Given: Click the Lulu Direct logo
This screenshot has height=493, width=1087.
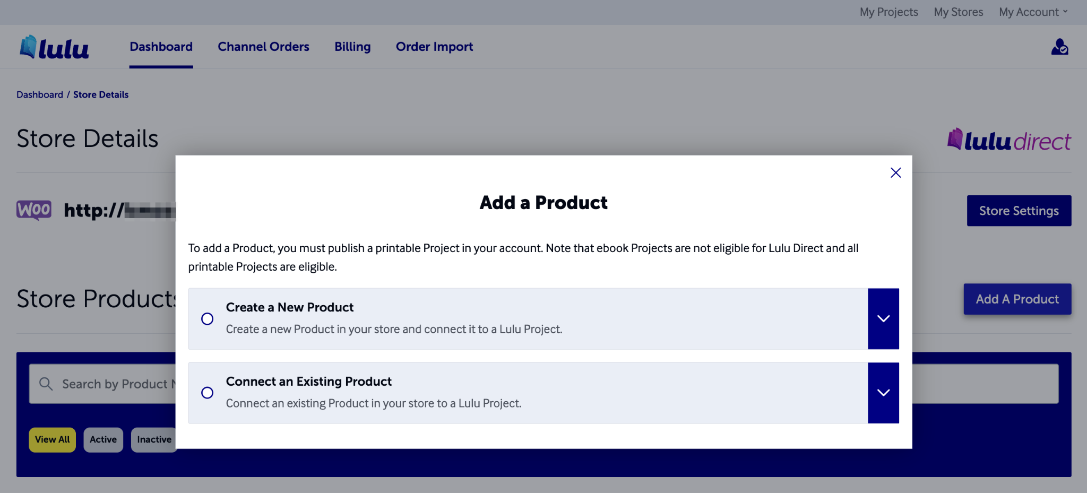Looking at the screenshot, I should click(1009, 140).
